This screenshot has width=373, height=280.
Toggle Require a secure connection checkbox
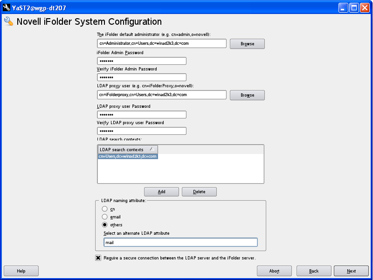(x=98, y=258)
